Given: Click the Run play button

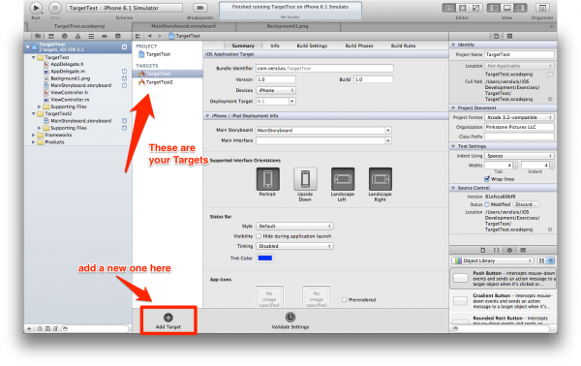Looking at the screenshot, I should pyautogui.click(x=36, y=8).
